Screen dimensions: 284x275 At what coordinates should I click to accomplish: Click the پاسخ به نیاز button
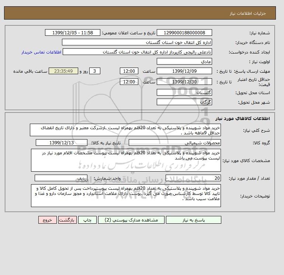(x=193, y=220)
